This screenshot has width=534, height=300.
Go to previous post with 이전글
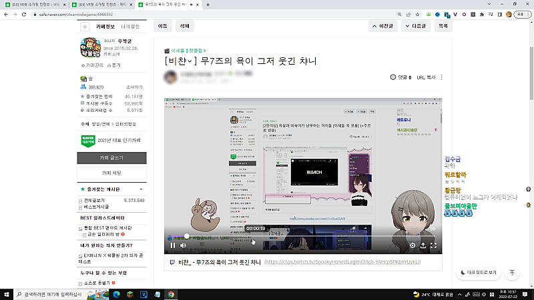click(383, 26)
